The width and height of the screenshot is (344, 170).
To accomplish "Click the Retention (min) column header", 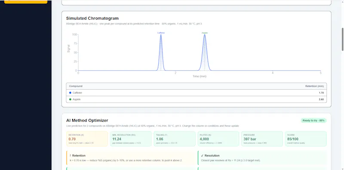I will 314,86.
